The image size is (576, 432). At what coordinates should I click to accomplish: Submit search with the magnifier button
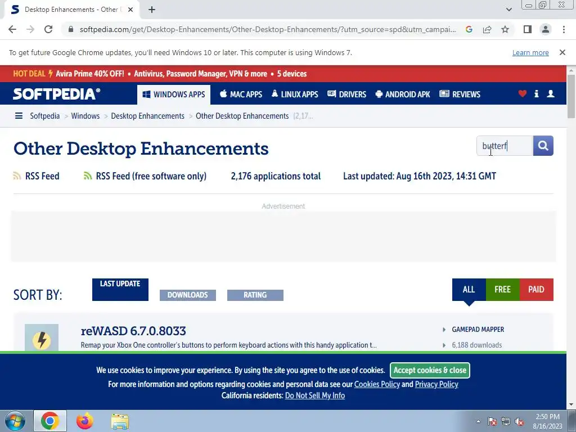[x=543, y=146]
